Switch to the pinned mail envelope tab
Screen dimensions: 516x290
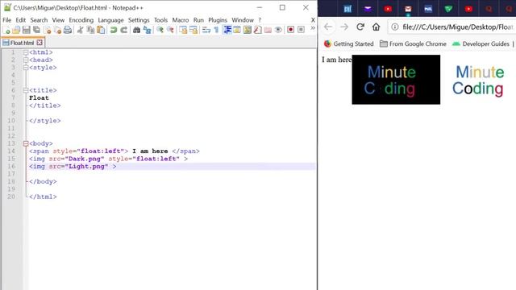pyautogui.click(x=408, y=9)
